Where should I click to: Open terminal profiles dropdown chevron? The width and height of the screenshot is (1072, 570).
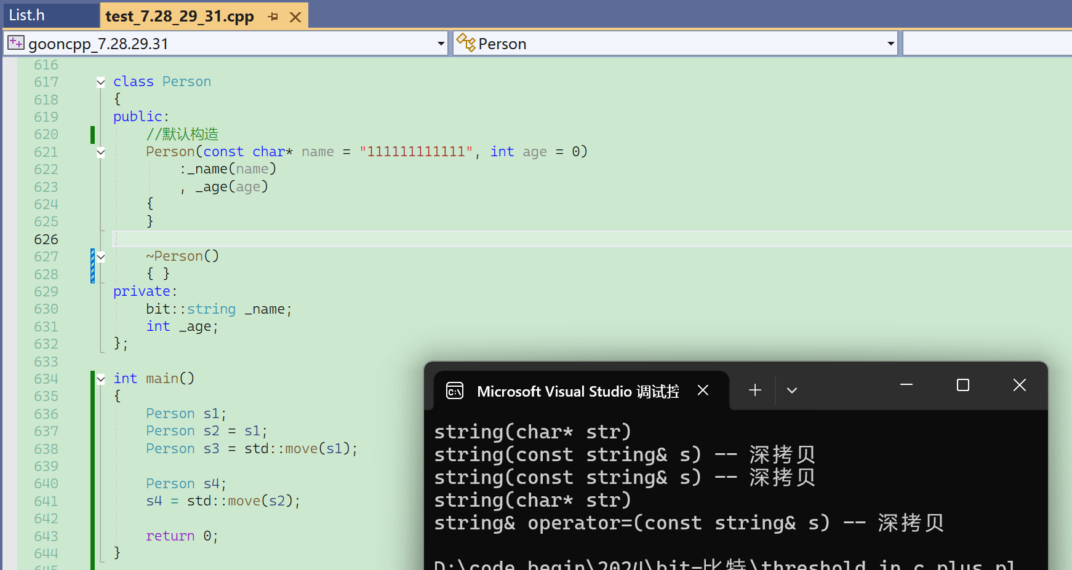[792, 390]
